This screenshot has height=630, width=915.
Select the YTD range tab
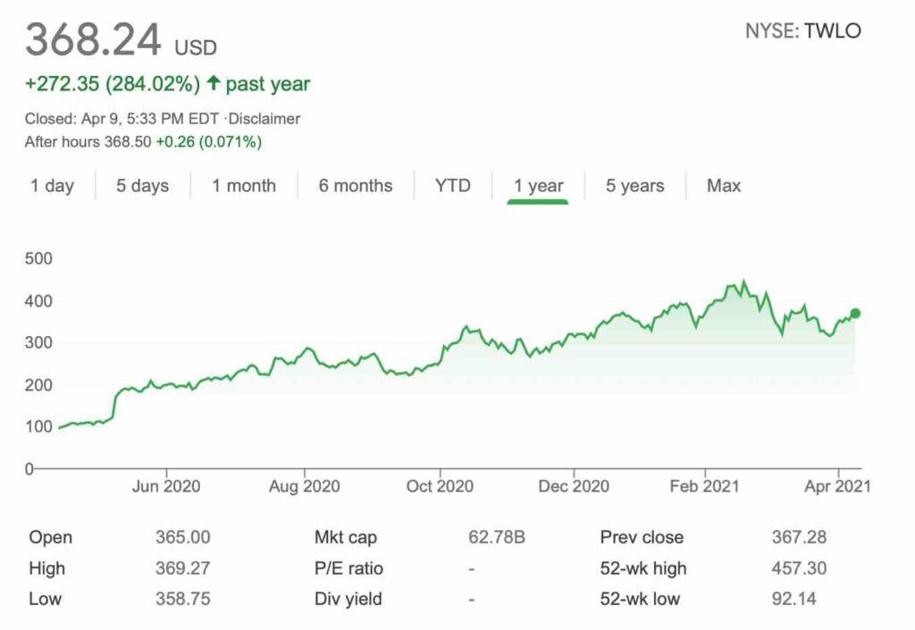pos(452,186)
